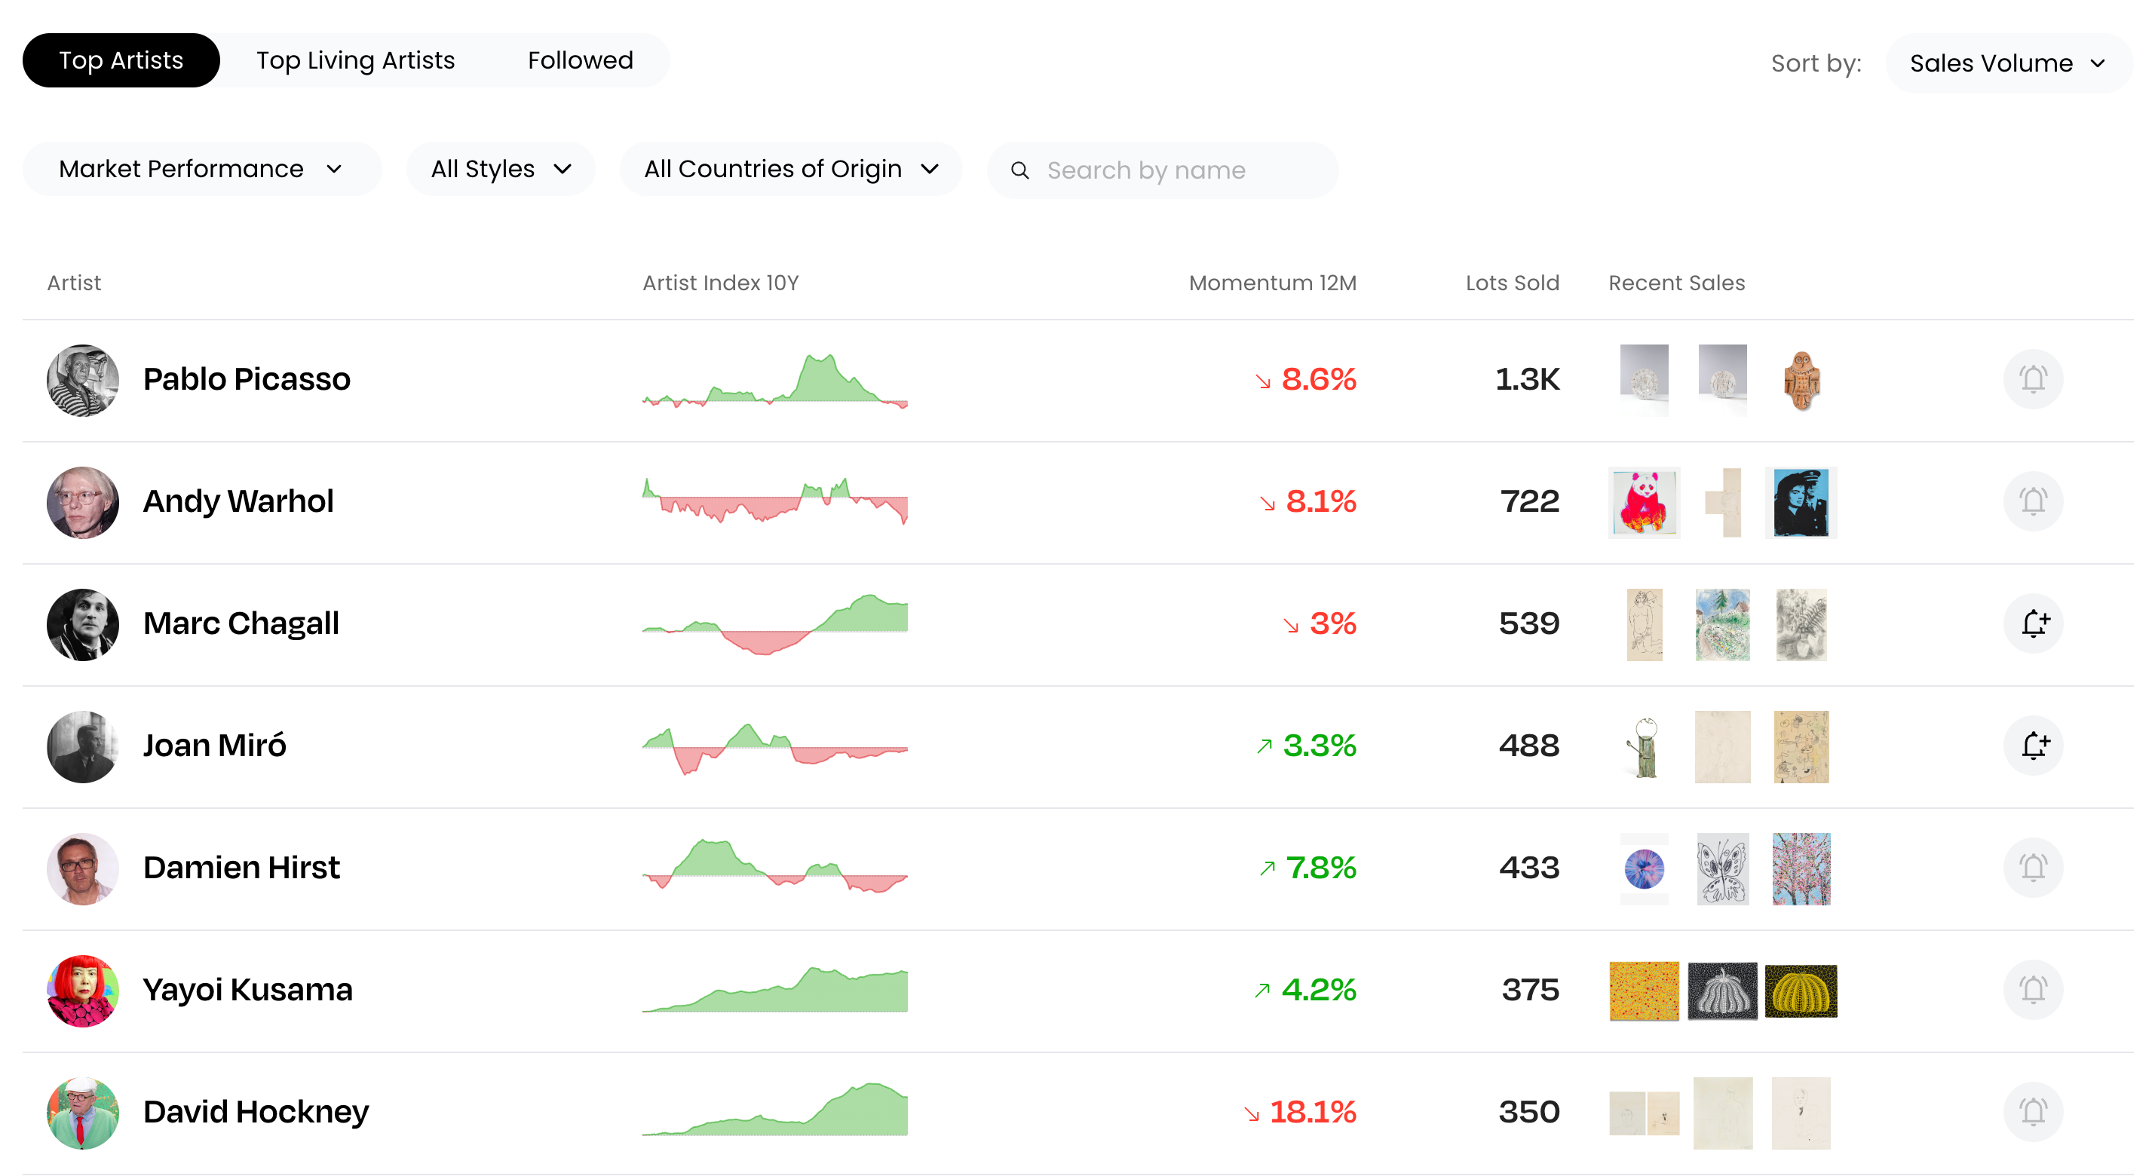2152x1176 pixels.
Task: Click Miró's Artist Index 10Y chart
Action: tap(774, 749)
